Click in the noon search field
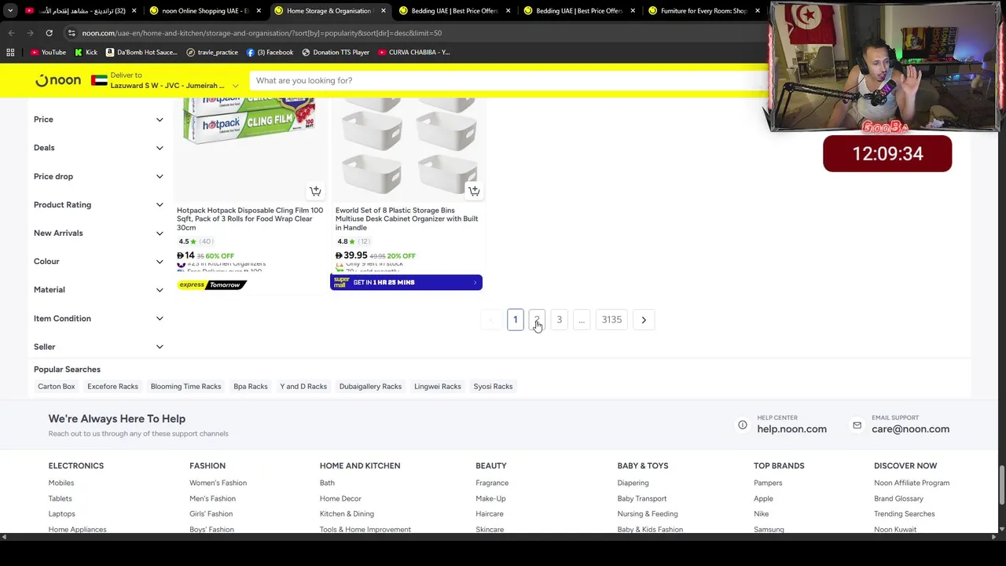Screen dimensions: 1006x566 pyautogui.click(x=509, y=80)
